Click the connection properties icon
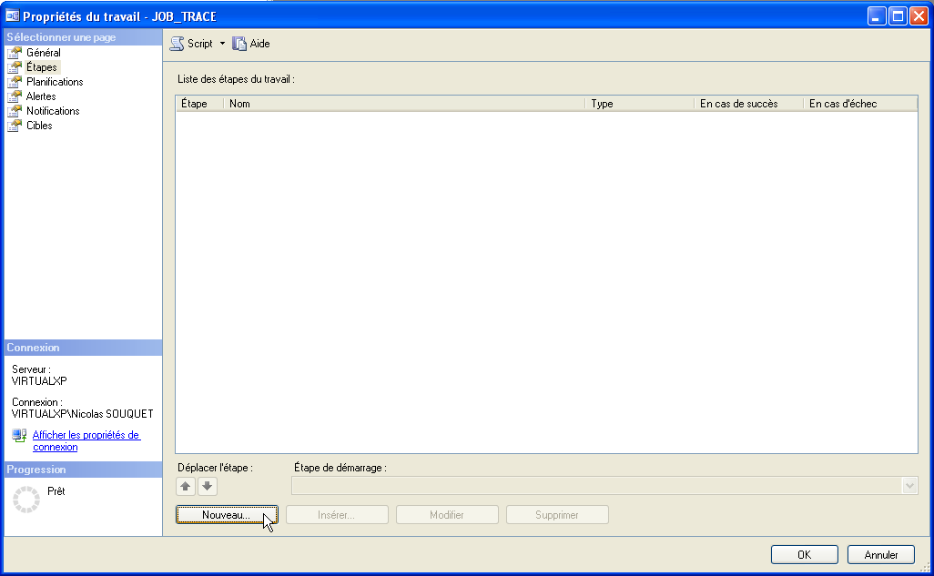 click(19, 436)
